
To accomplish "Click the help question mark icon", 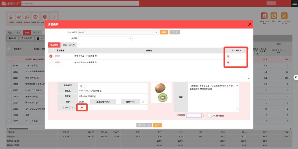I will coord(54,17).
